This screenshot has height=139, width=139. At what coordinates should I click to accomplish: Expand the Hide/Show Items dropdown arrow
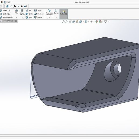[94, 22]
